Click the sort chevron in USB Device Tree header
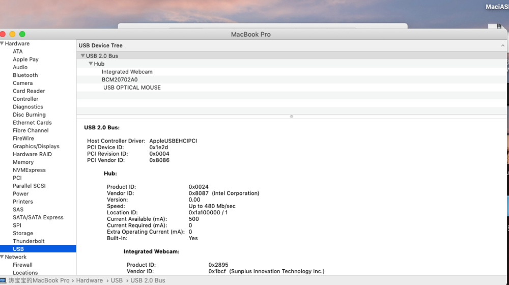The image size is (509, 285). tap(503, 46)
